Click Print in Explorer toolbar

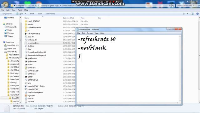pyautogui.click(x=32, y=13)
